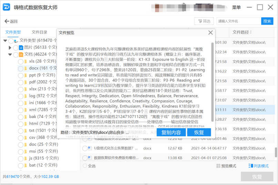Click the preview dialog vertical scrollbar

click(x=213, y=82)
